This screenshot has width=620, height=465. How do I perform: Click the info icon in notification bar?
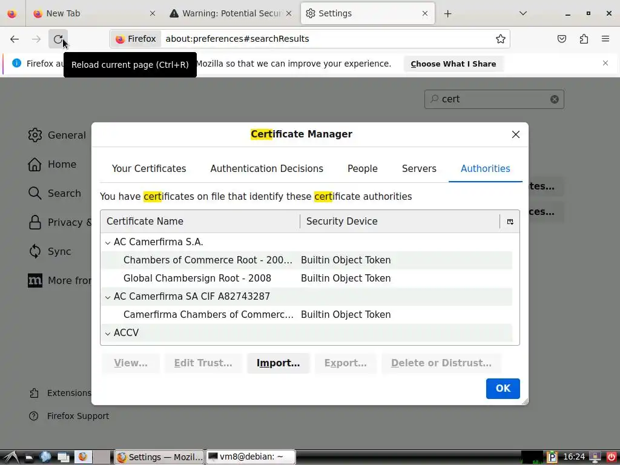pos(16,63)
